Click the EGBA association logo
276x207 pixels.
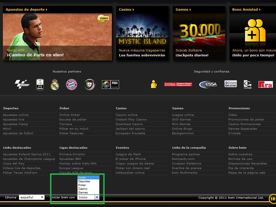(178, 84)
